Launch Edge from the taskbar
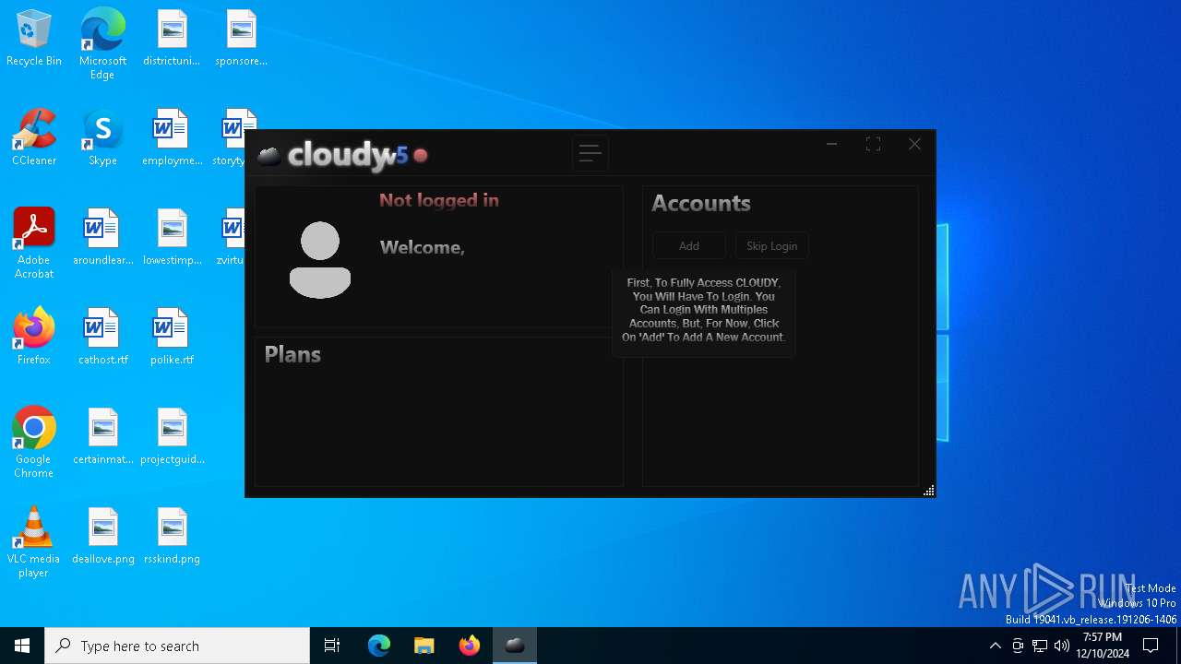 pos(379,646)
